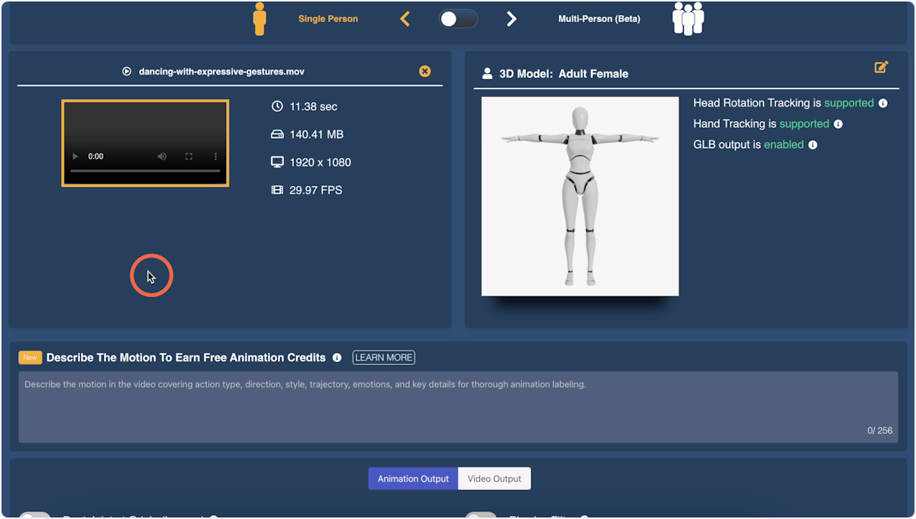The height and width of the screenshot is (519, 916).
Task: Switch to the Video Output tab
Action: point(495,479)
